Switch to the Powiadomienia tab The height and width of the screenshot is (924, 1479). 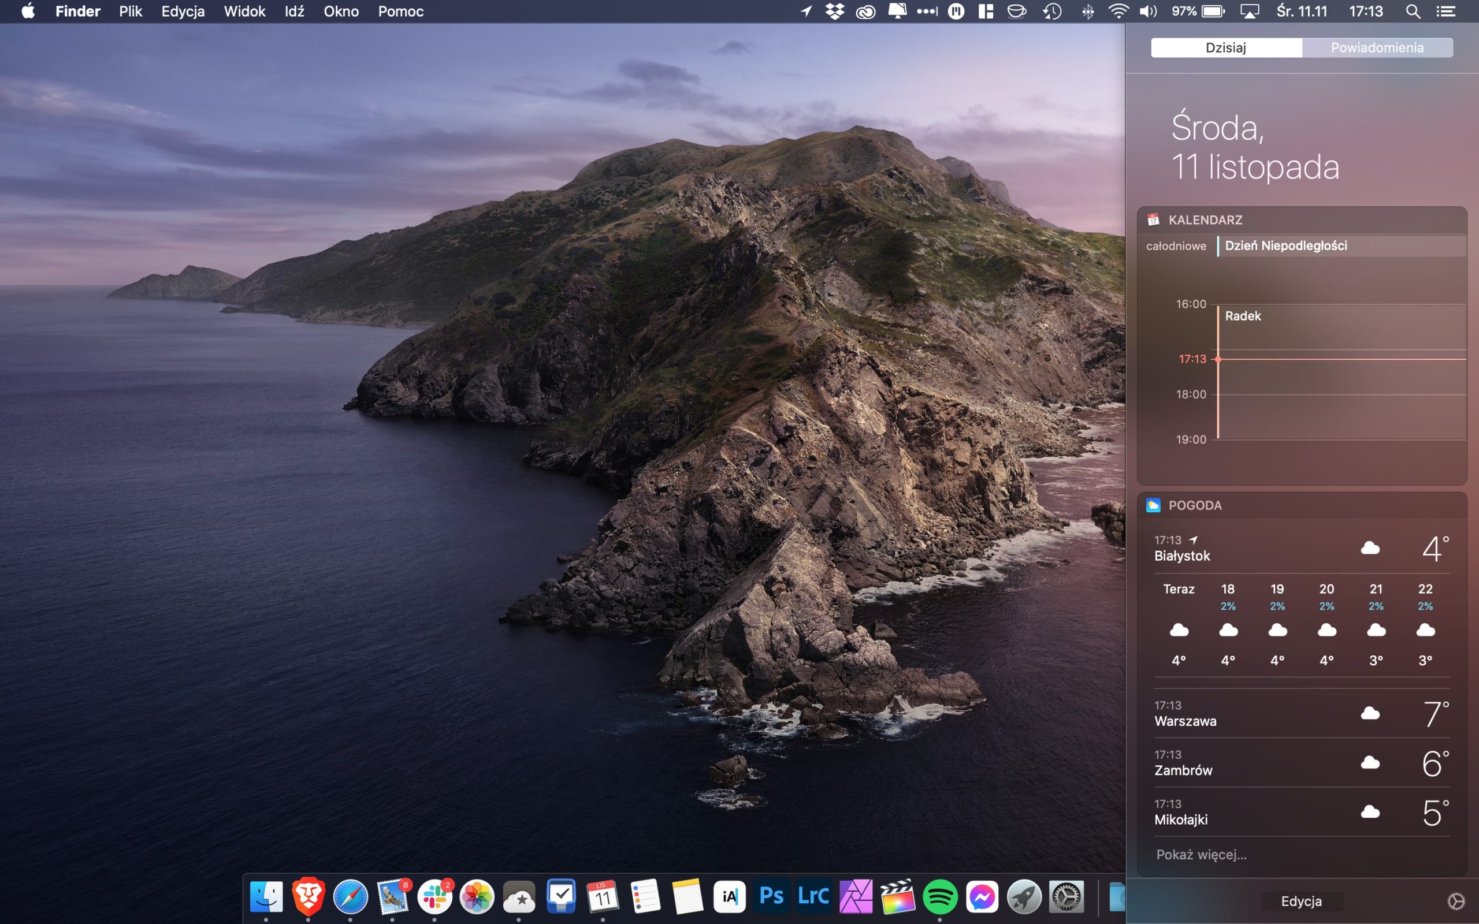(x=1377, y=48)
